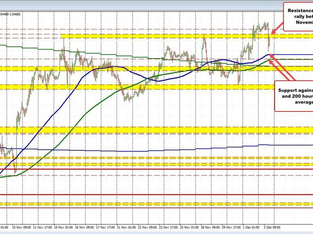Viewport: 313px width, 234px height.
Task: Click the bottom-most yellow dashed band
Action: (139, 204)
